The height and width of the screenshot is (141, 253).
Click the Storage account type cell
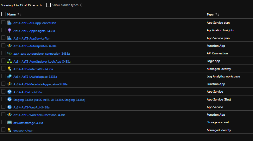pyautogui.click(x=218, y=122)
